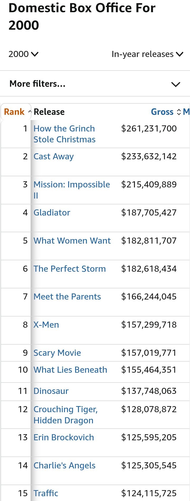Click the Rank ascending sort arrow

tap(30, 112)
